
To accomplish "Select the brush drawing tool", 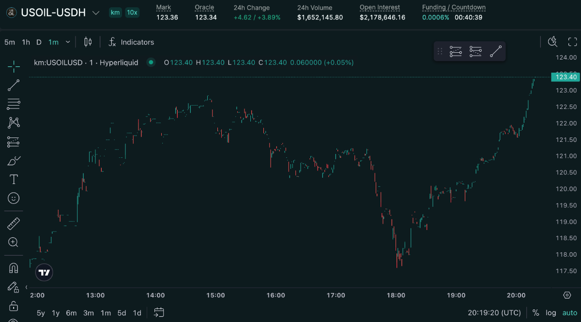I will 14,160.
